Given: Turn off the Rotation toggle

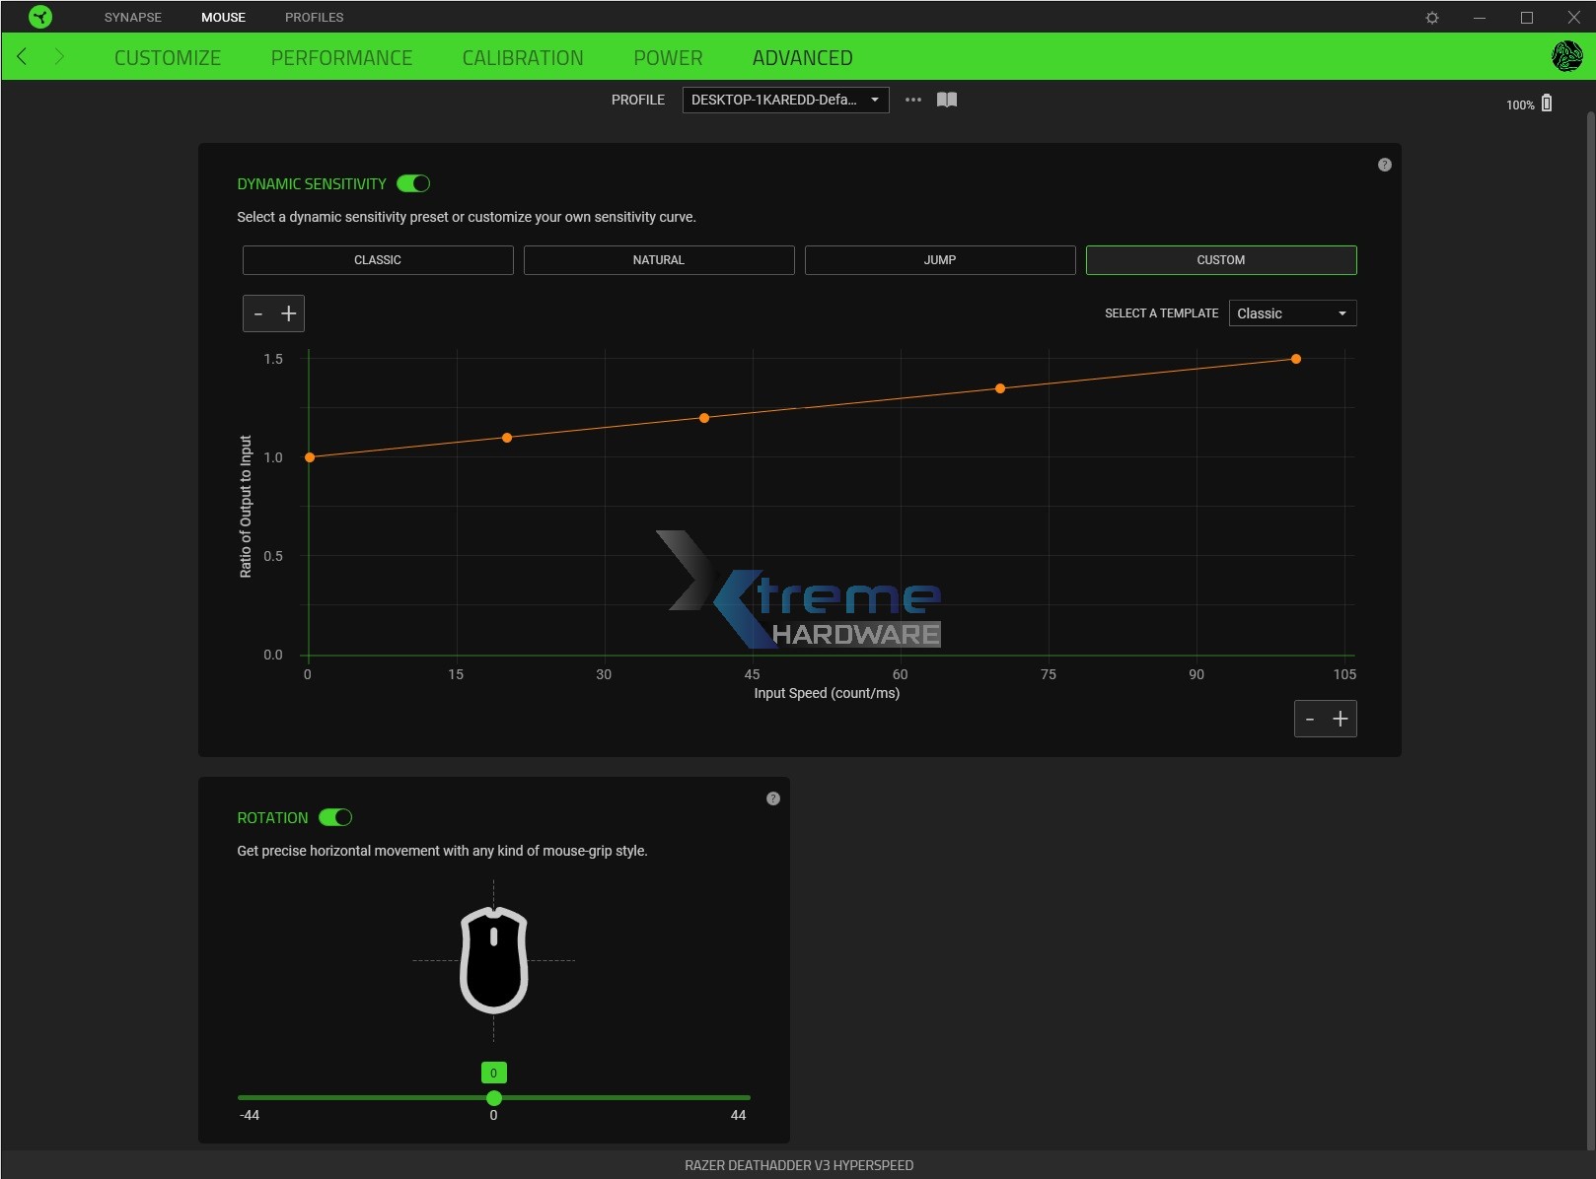Looking at the screenshot, I should pyautogui.click(x=336, y=817).
